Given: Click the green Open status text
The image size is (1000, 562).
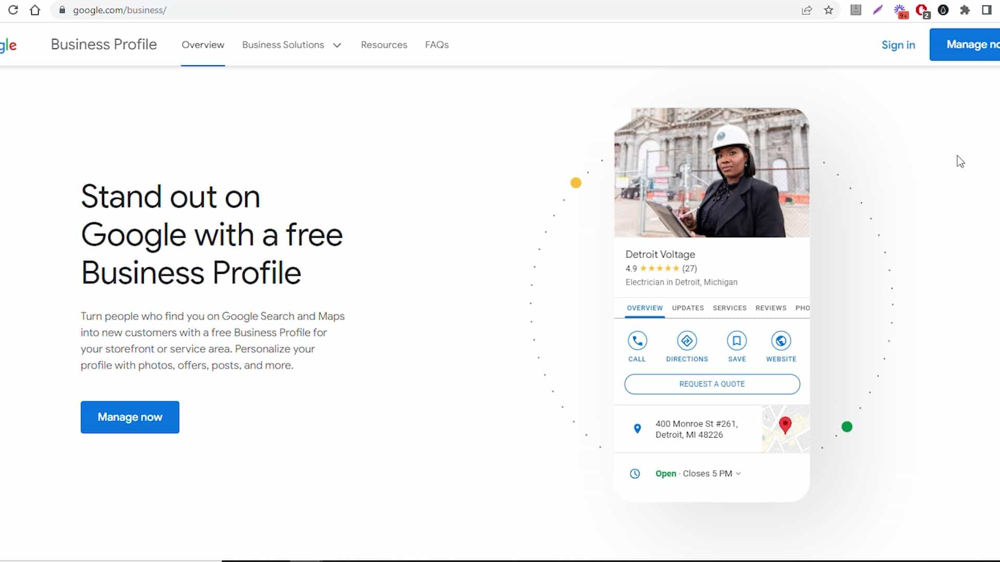Looking at the screenshot, I should tap(666, 474).
